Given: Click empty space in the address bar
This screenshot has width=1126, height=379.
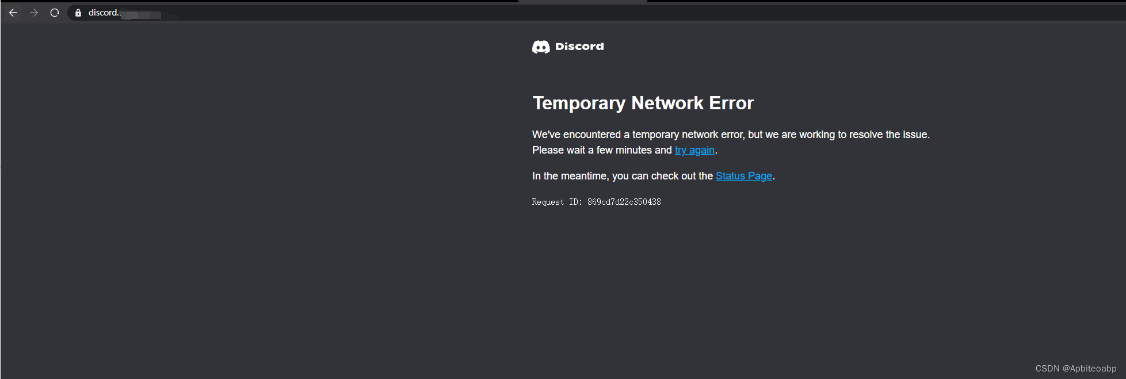Looking at the screenshot, I should pos(633,13).
